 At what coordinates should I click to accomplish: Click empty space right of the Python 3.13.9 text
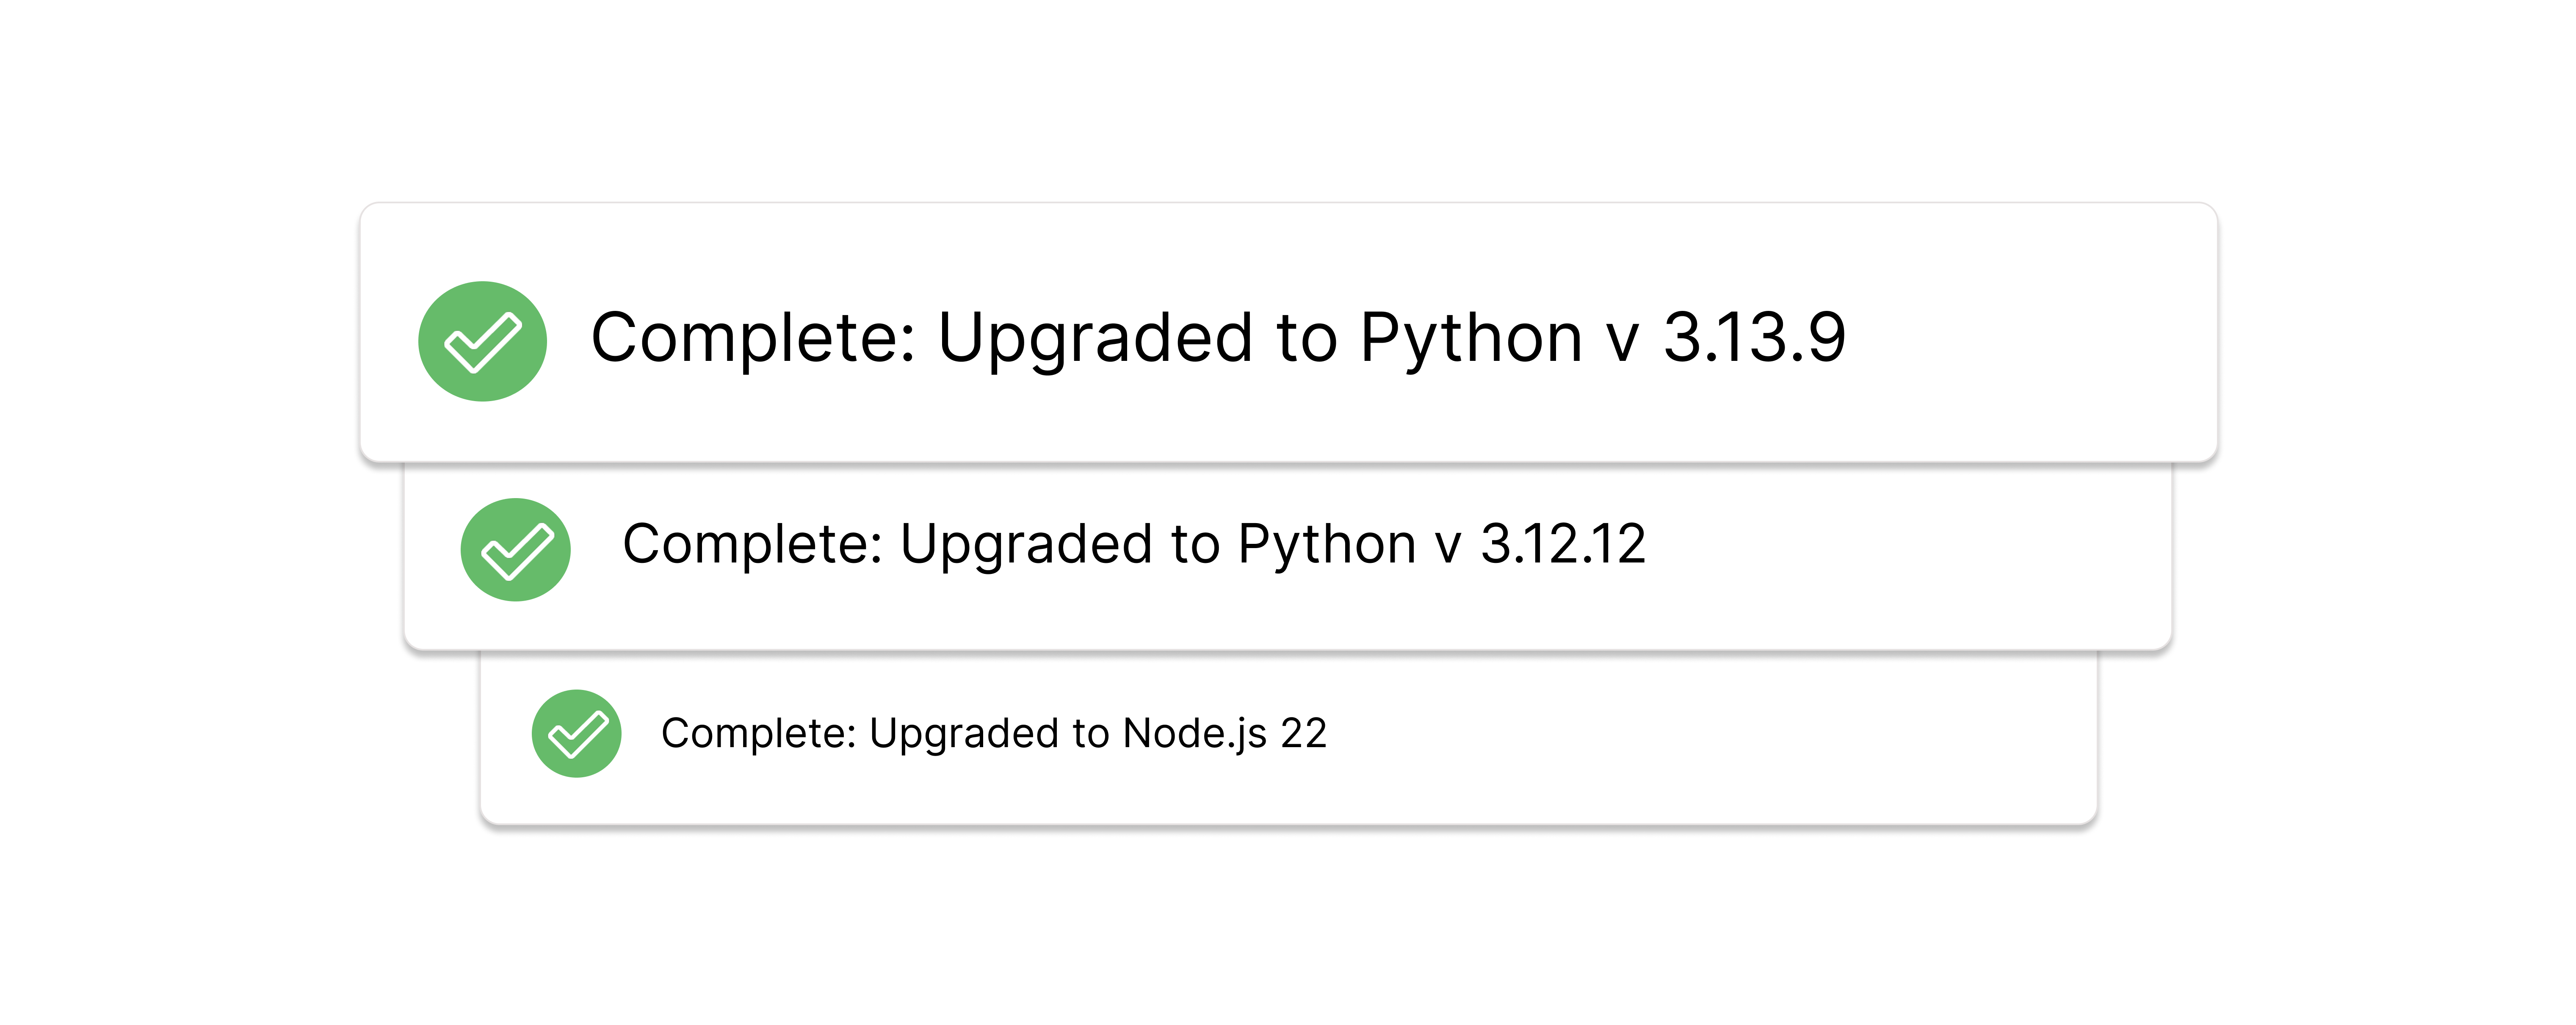(x=2030, y=338)
